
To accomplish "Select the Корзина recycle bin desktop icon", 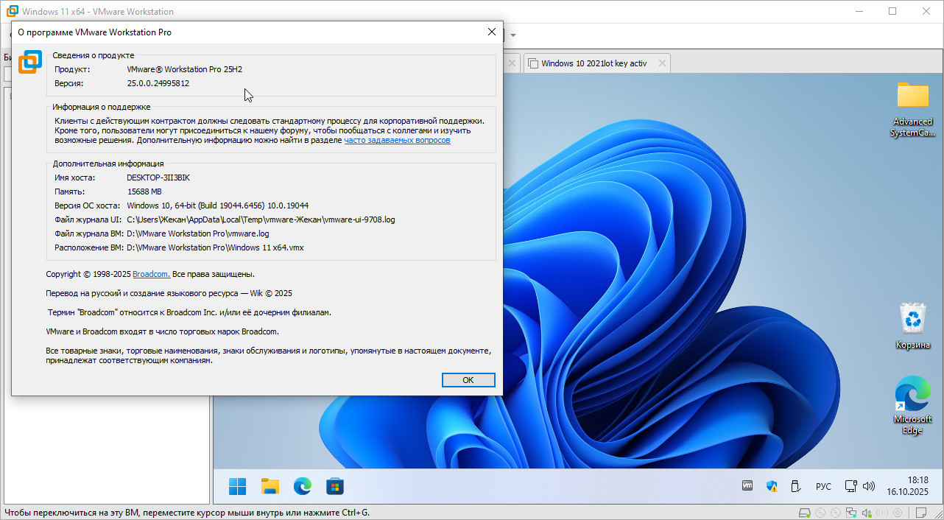I will click(x=913, y=326).
